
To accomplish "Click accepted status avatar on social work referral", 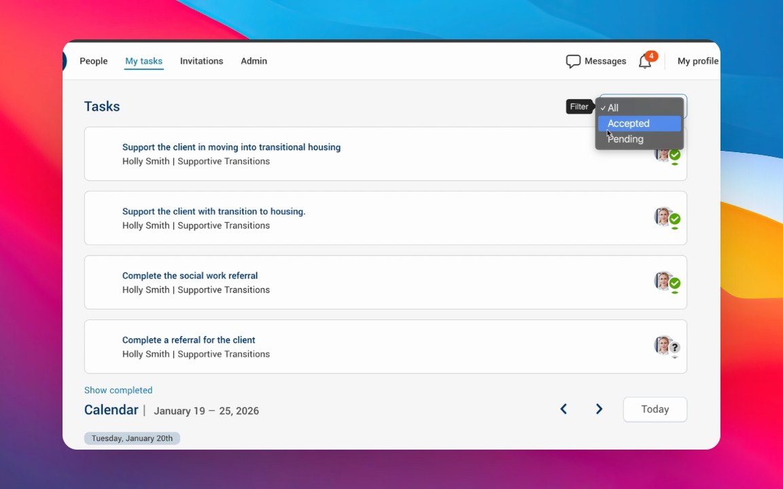I will (x=667, y=283).
